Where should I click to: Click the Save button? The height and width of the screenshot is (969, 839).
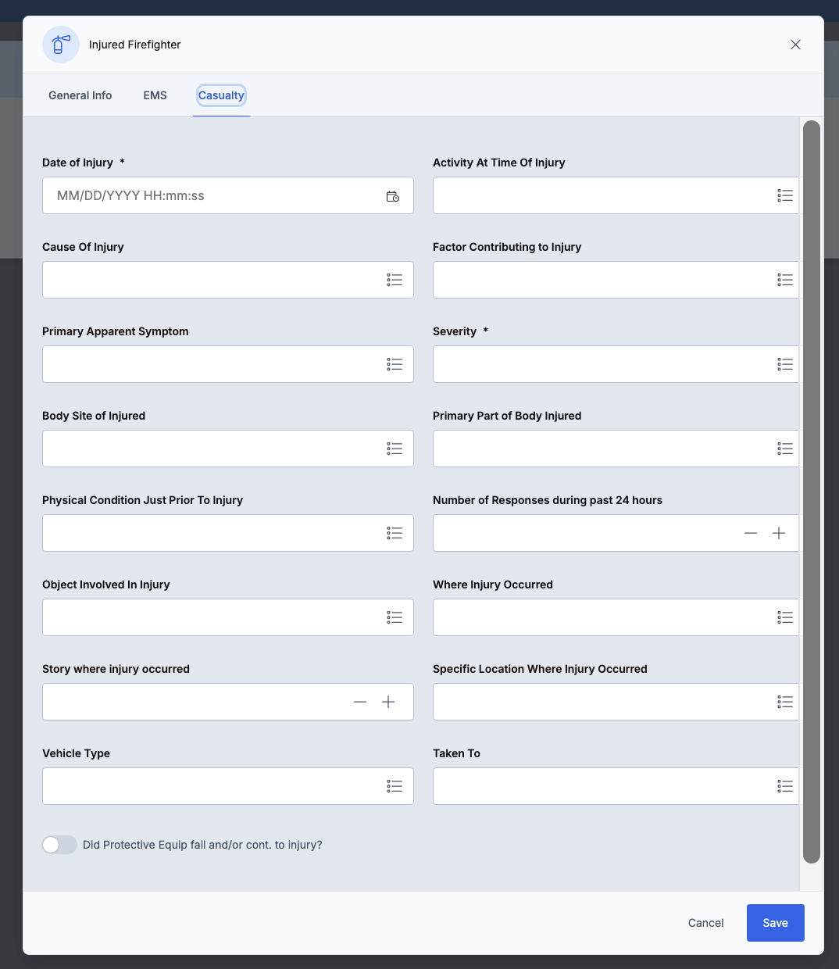coord(775,923)
